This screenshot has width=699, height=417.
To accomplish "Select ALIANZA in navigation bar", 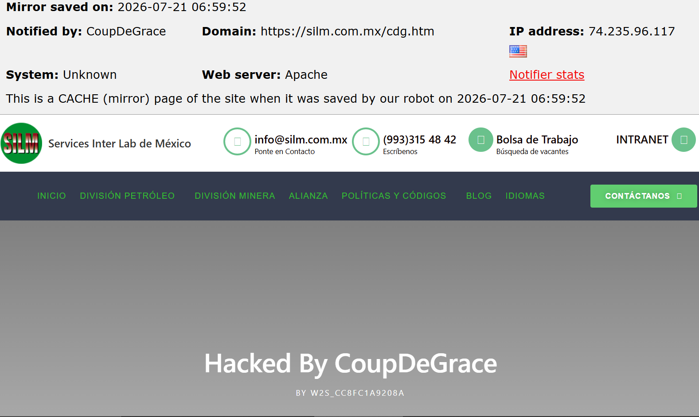I will [308, 196].
